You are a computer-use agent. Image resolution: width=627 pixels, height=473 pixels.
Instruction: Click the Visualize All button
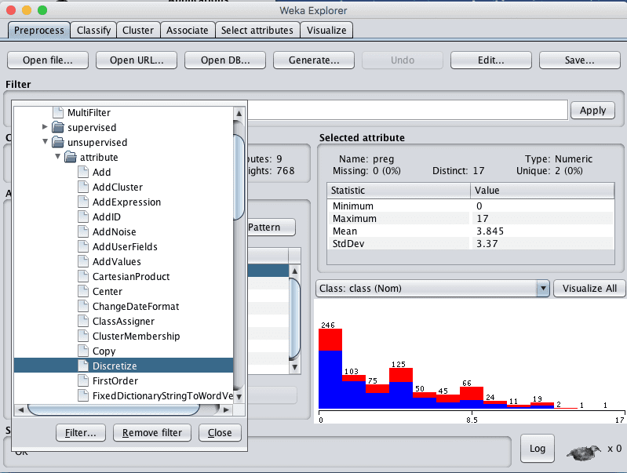[x=589, y=289]
